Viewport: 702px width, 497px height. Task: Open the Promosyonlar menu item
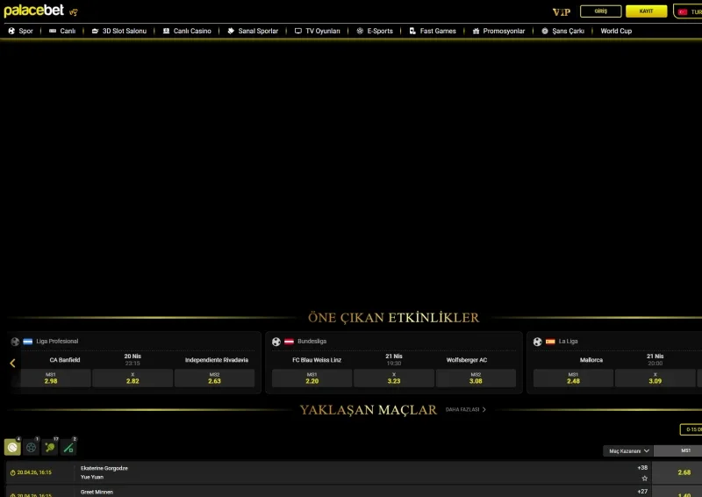498,31
